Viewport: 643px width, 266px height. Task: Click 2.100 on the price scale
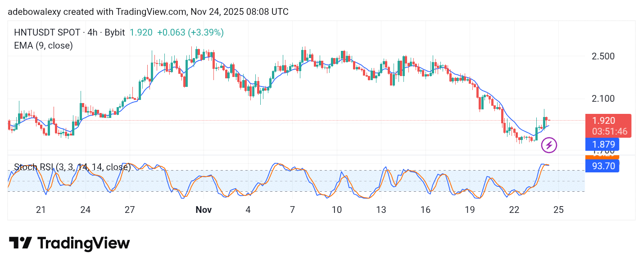tap(603, 99)
